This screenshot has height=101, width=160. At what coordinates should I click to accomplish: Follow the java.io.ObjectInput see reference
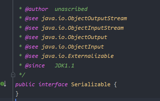click(x=73, y=47)
